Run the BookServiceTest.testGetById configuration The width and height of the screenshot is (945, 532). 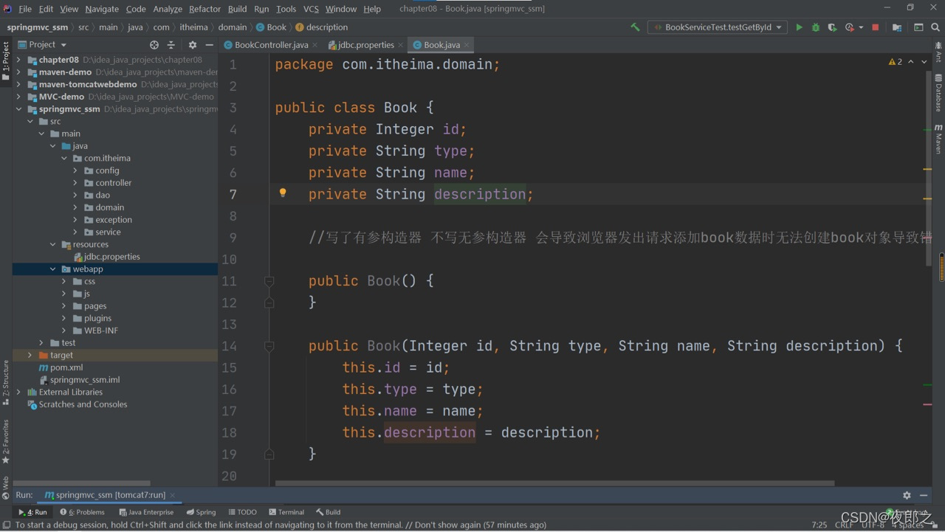(800, 27)
